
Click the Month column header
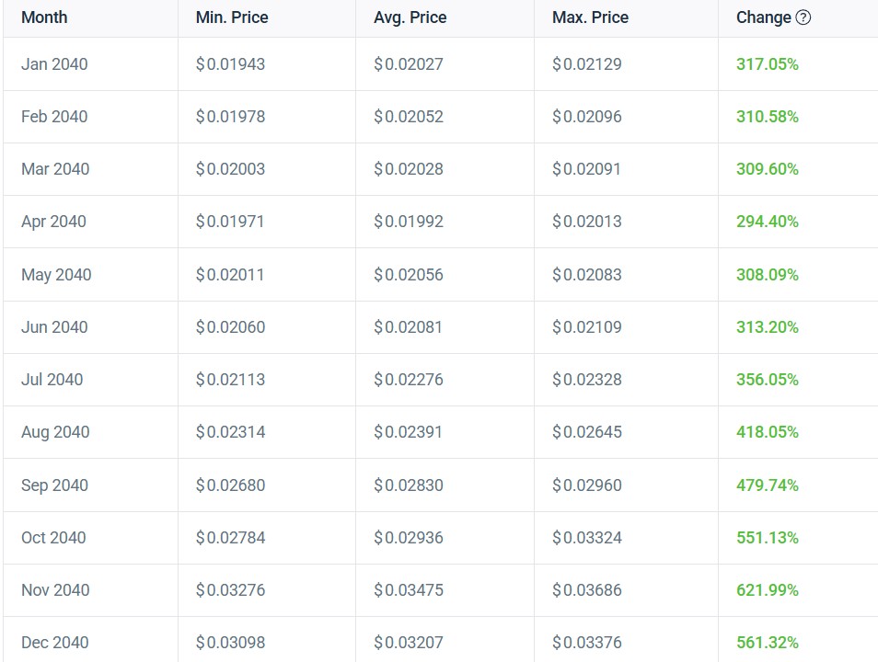point(44,17)
